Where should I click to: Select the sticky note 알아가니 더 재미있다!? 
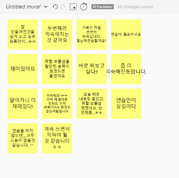click(22, 104)
